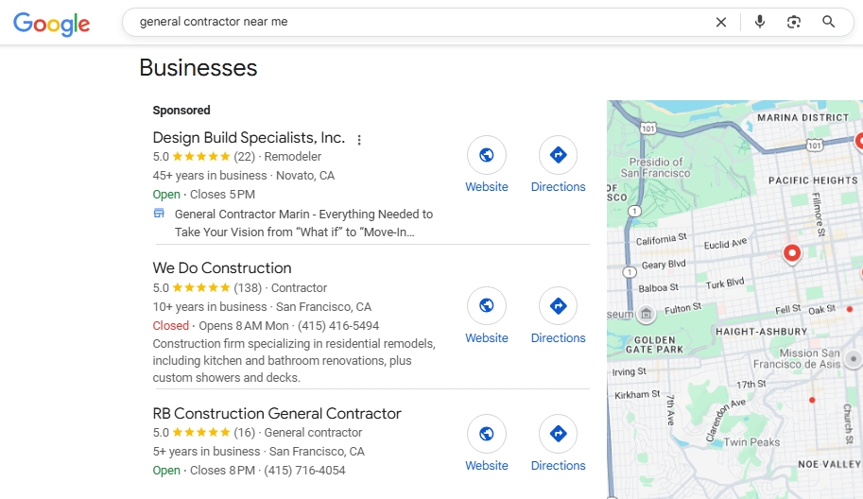The width and height of the screenshot is (863, 499).
Task: Clear the search query with X icon
Action: point(721,22)
